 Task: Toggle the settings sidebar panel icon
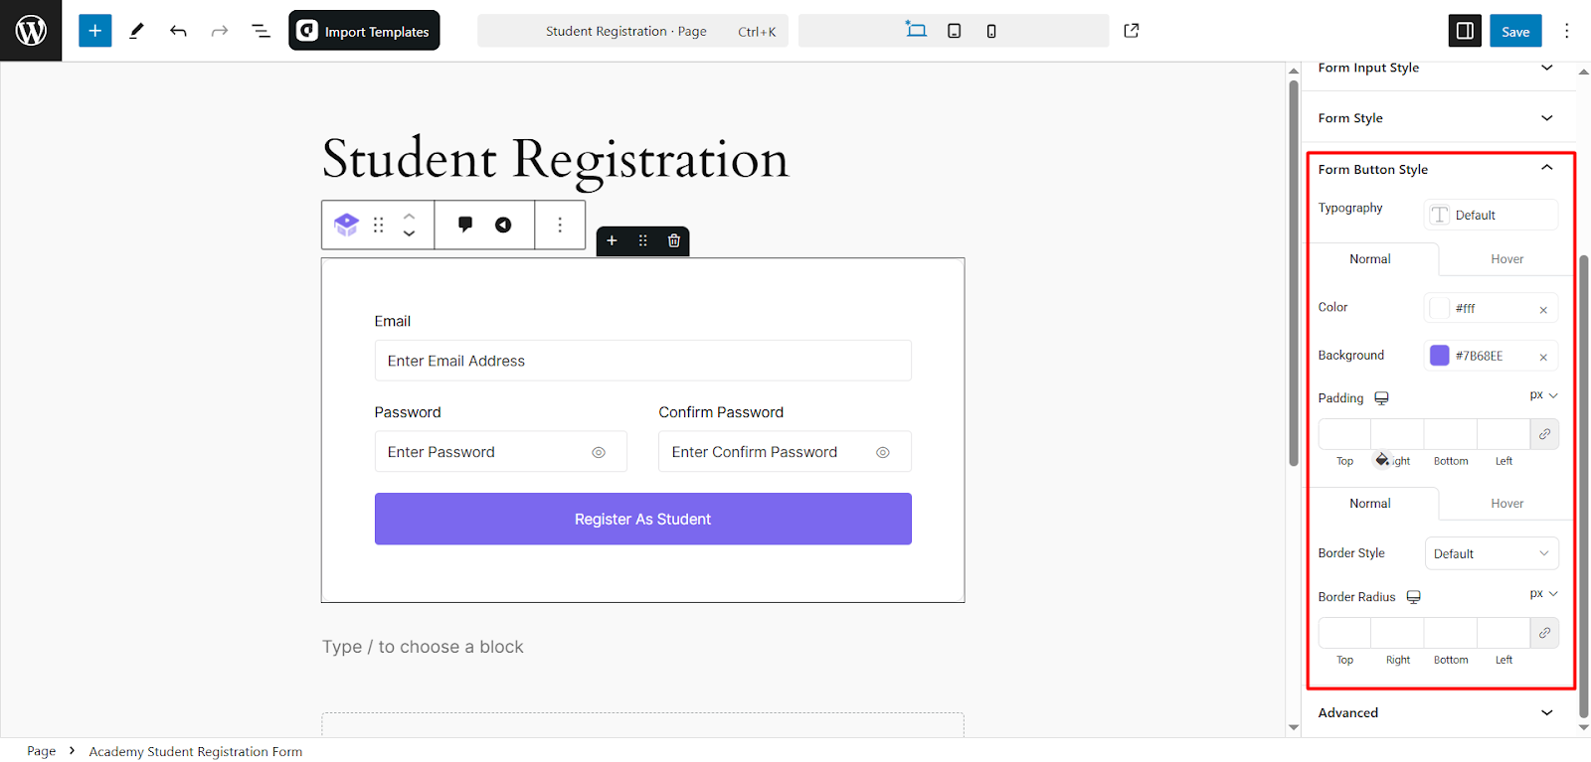1465,31
